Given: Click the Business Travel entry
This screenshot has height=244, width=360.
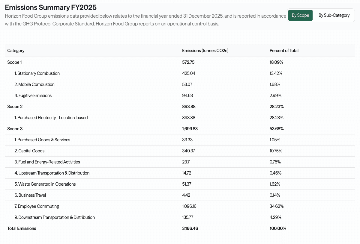Looking at the screenshot, I should 30,195.
